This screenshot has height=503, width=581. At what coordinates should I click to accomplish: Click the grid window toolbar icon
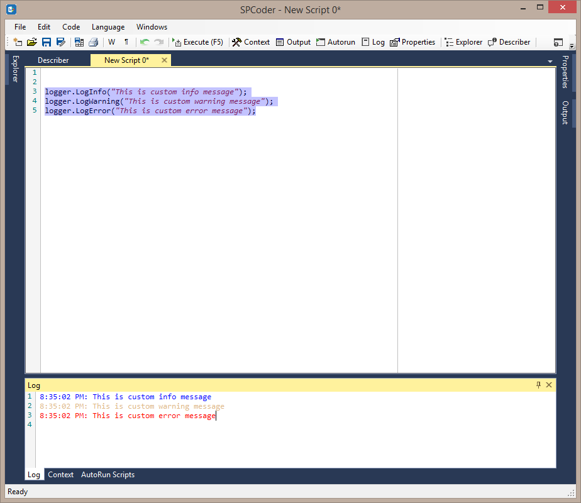(x=79, y=42)
